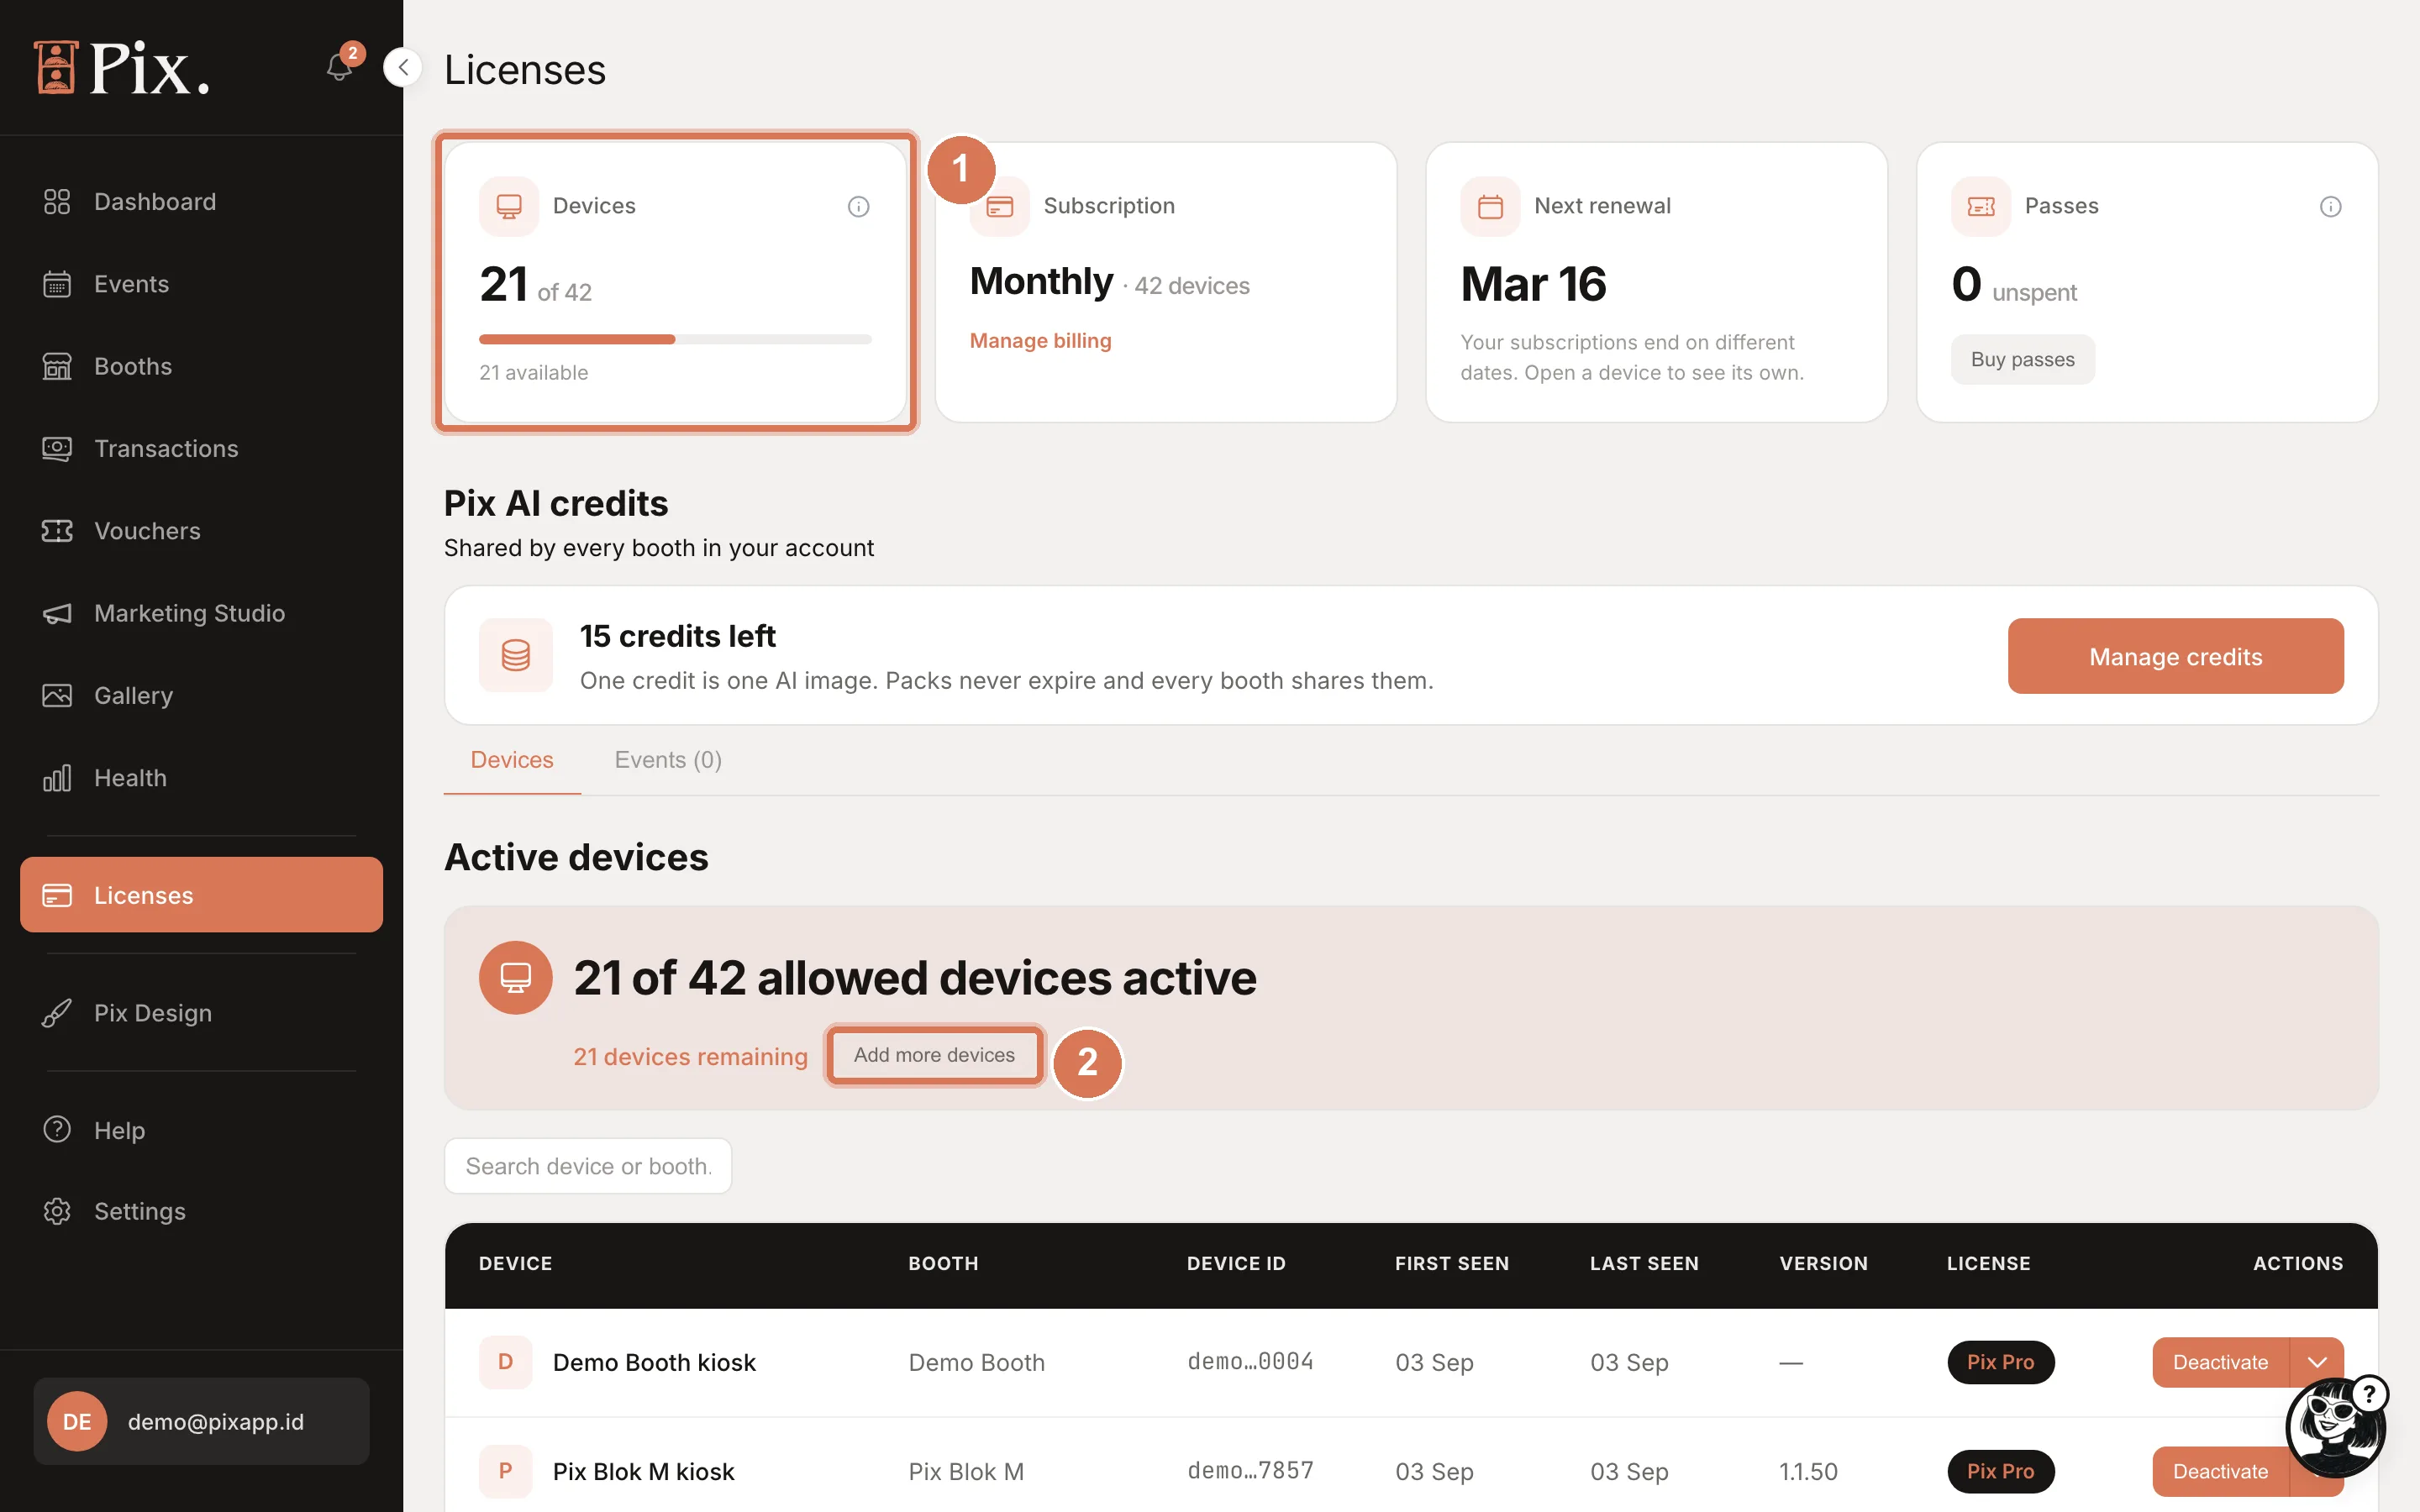
Task: Click the Manage credits button
Action: pyautogui.click(x=2175, y=656)
